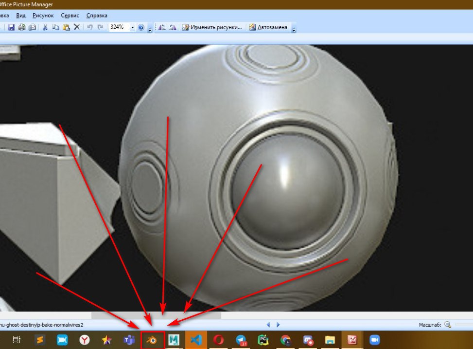Image resolution: width=473 pixels, height=349 pixels.
Task: Expand options for the standard toolbar
Action: coord(150,29)
